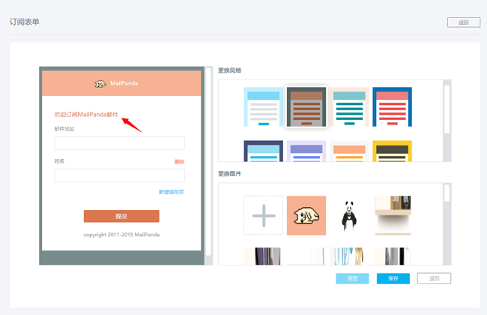Click the plus icon to add image
The width and height of the screenshot is (487, 315).
coord(264,215)
